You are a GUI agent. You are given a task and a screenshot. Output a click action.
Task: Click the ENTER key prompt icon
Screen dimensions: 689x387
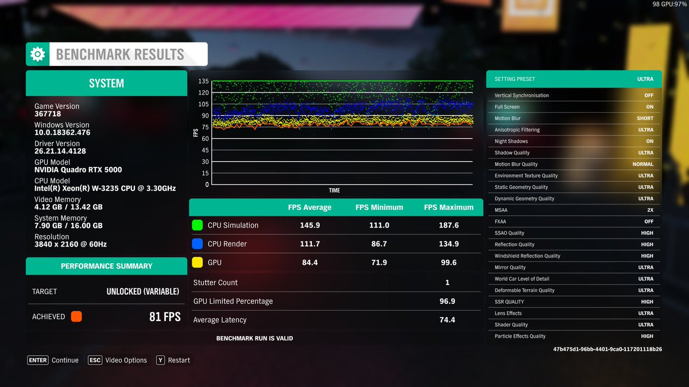[x=37, y=360]
